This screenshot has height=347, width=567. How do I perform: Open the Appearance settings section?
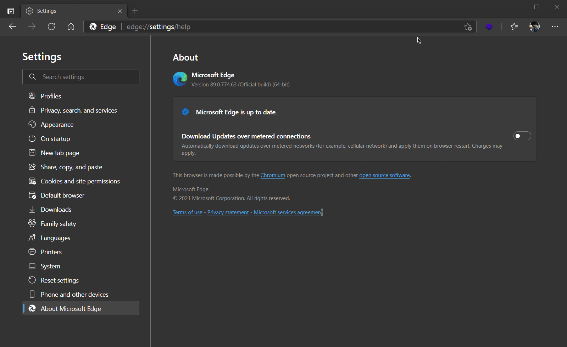(x=81, y=124)
